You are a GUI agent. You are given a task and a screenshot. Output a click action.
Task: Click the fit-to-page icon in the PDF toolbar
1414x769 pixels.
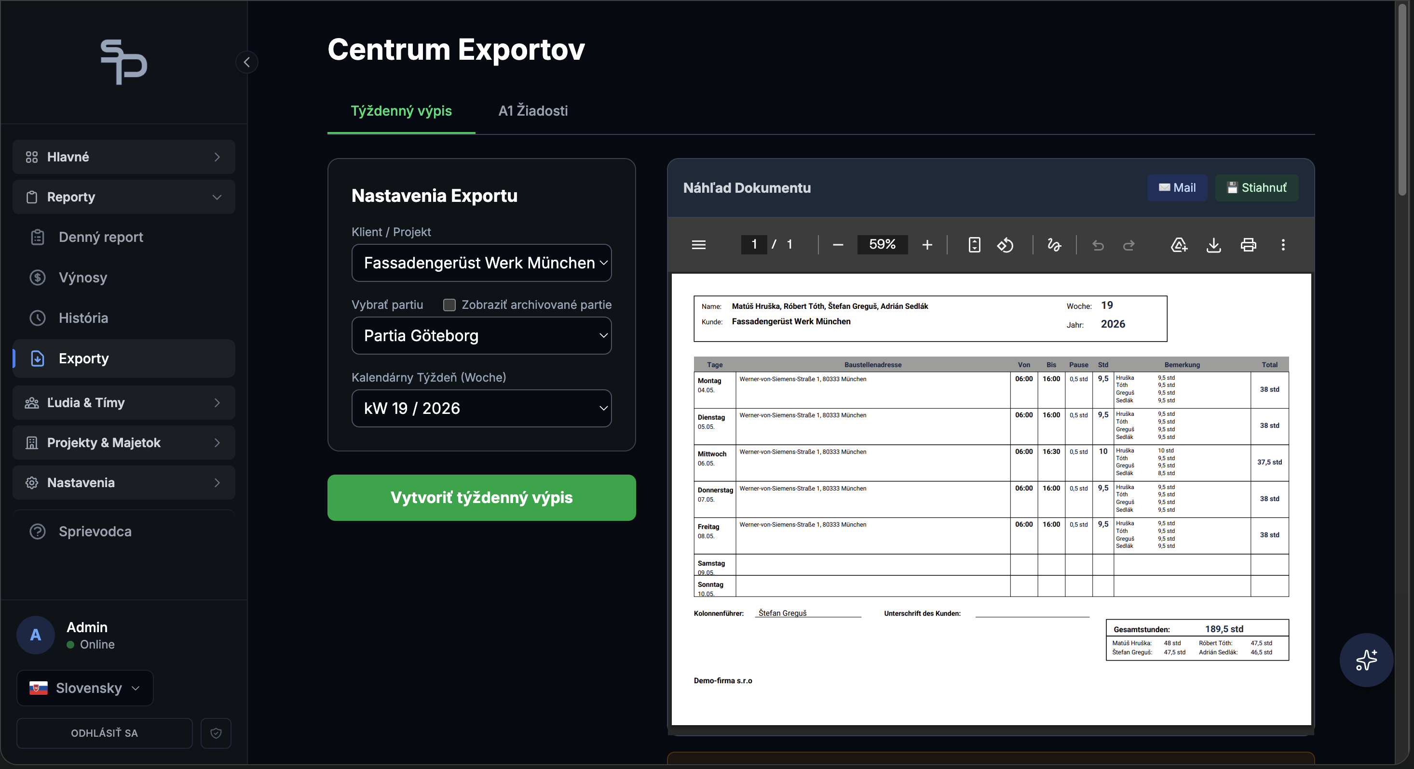tap(974, 245)
